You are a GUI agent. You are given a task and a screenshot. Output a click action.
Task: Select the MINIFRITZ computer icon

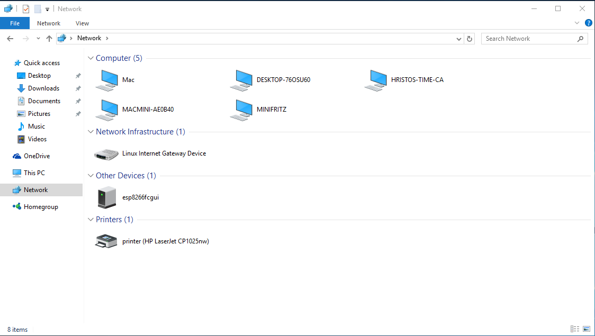point(241,110)
